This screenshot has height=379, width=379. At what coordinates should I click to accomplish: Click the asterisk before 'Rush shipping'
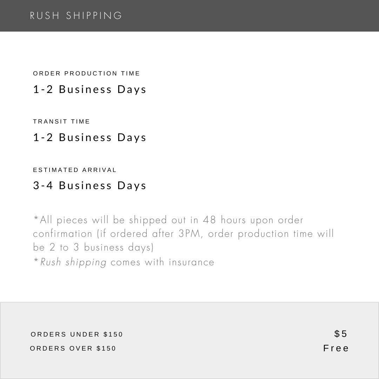36,260
